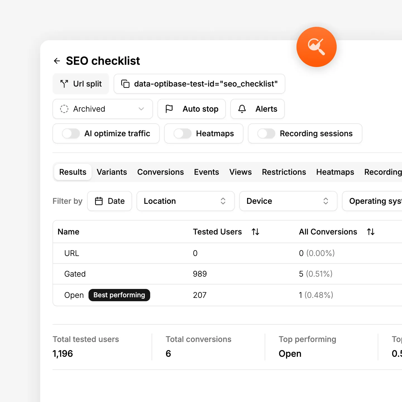Expand the Location filter dropdown
Image resolution: width=402 pixels, height=402 pixels.
click(x=186, y=201)
